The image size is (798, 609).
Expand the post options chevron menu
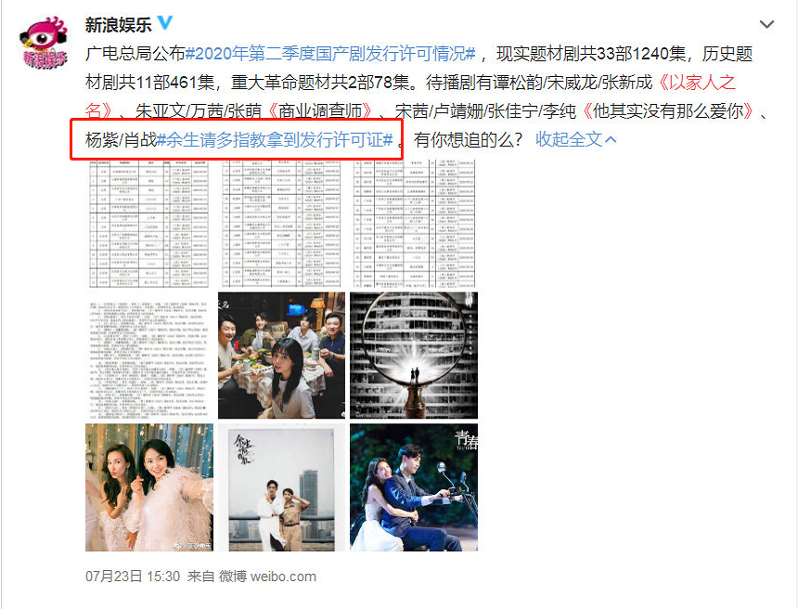pyautogui.click(x=766, y=24)
